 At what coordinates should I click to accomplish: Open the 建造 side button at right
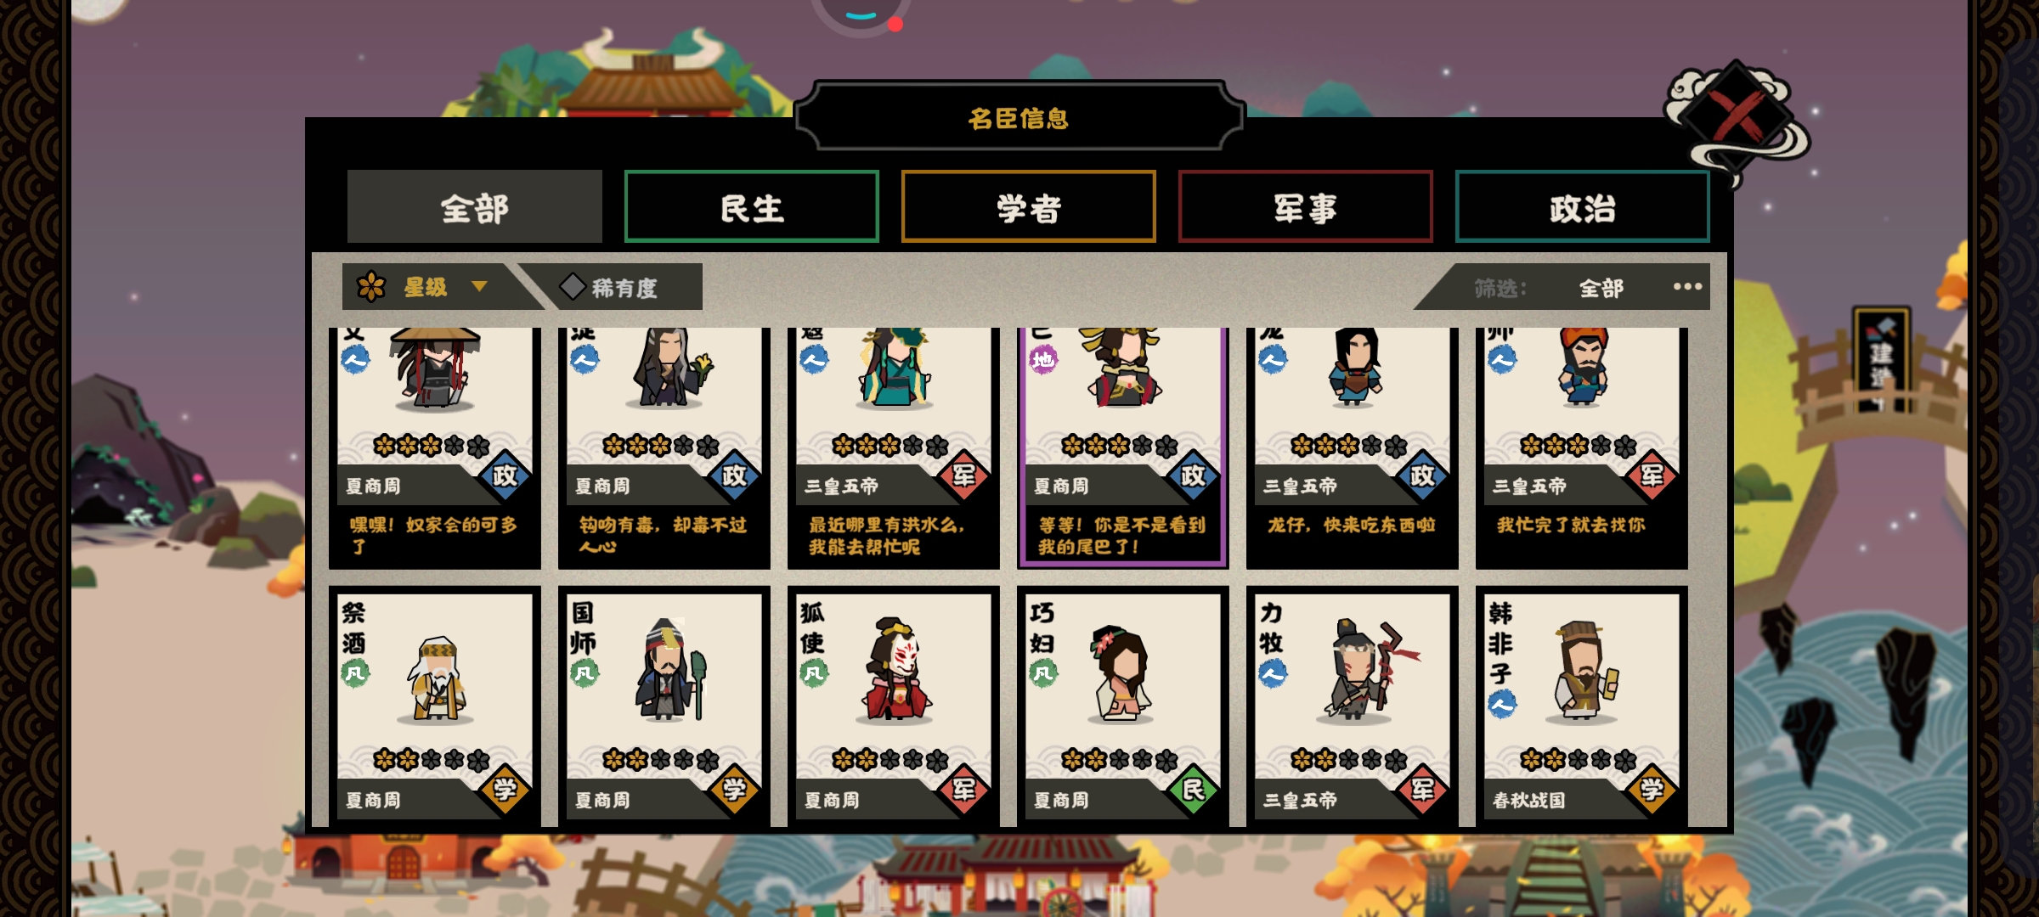[x=1881, y=361]
